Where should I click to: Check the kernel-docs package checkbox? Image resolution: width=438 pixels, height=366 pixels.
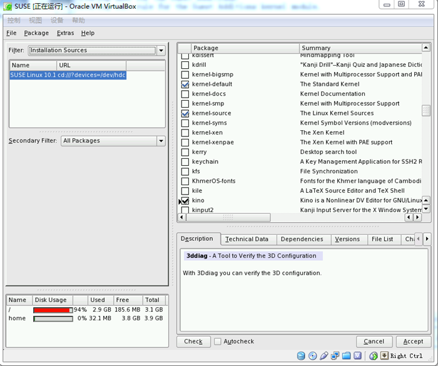[185, 94]
